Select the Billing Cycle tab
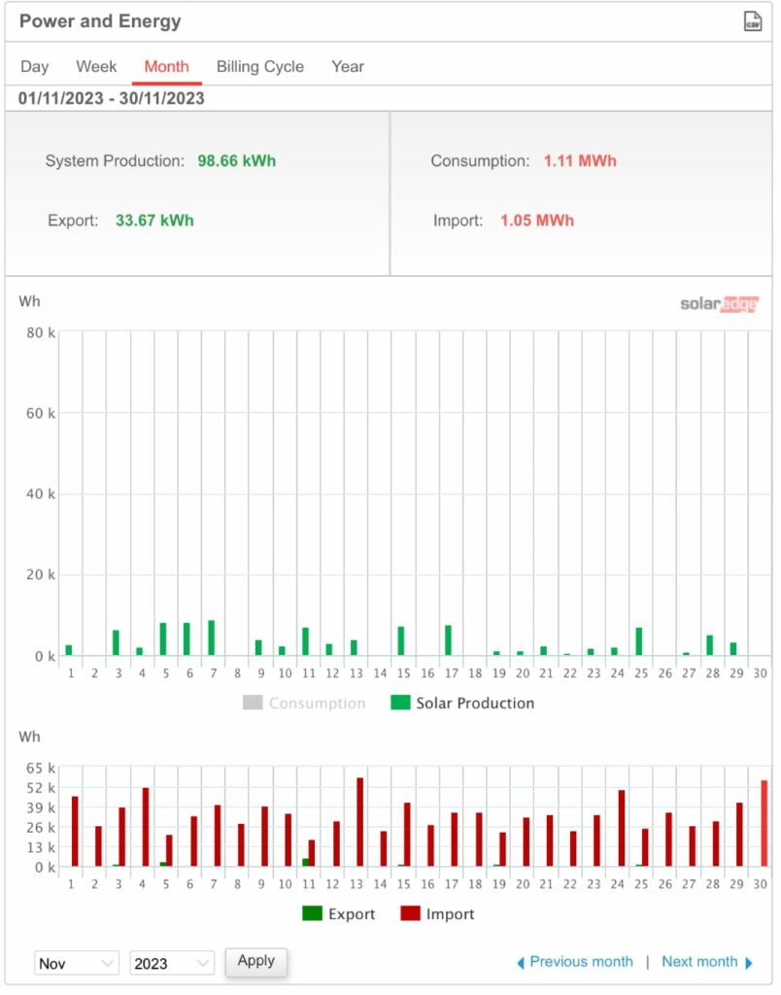781x995 pixels. coord(259,67)
